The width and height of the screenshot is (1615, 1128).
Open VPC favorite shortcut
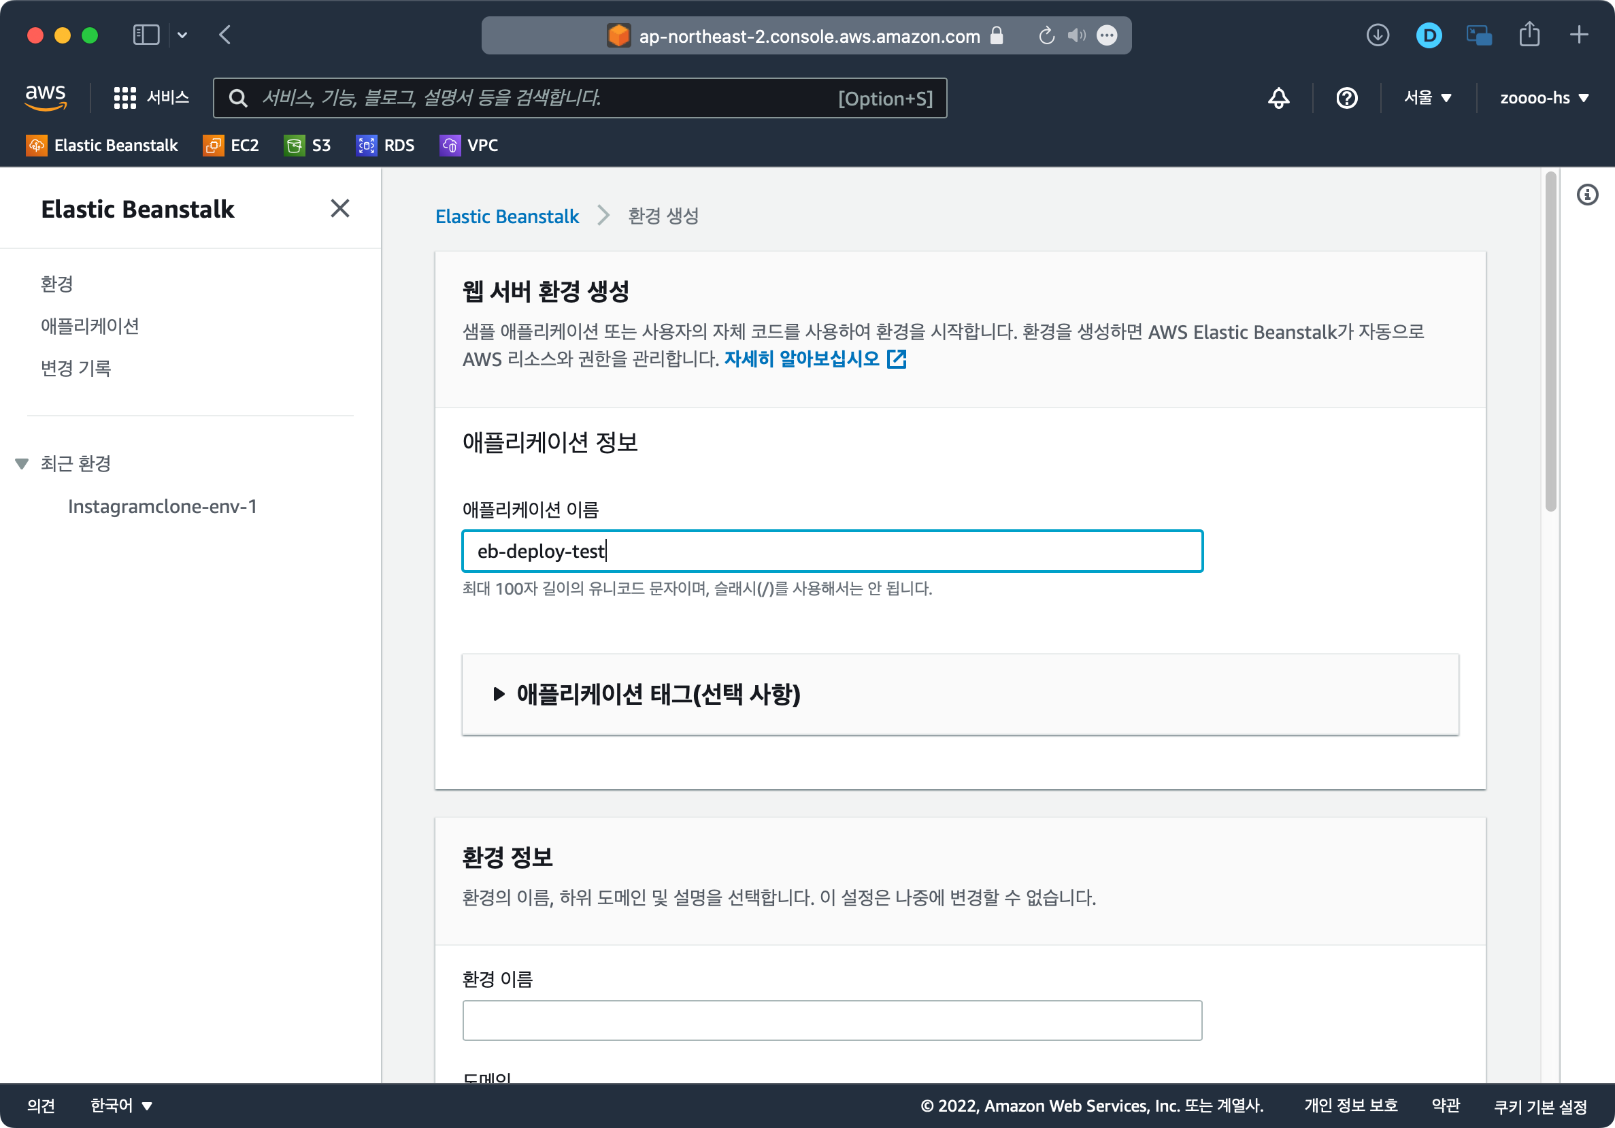[469, 145]
